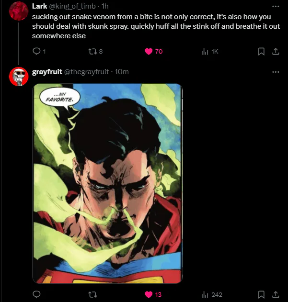Share Lark's tweet via share icon

pyautogui.click(x=275, y=51)
